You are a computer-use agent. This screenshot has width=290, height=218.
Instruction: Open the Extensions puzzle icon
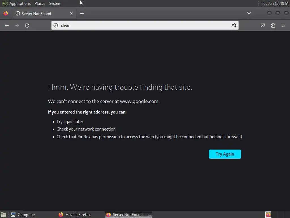[273, 25]
